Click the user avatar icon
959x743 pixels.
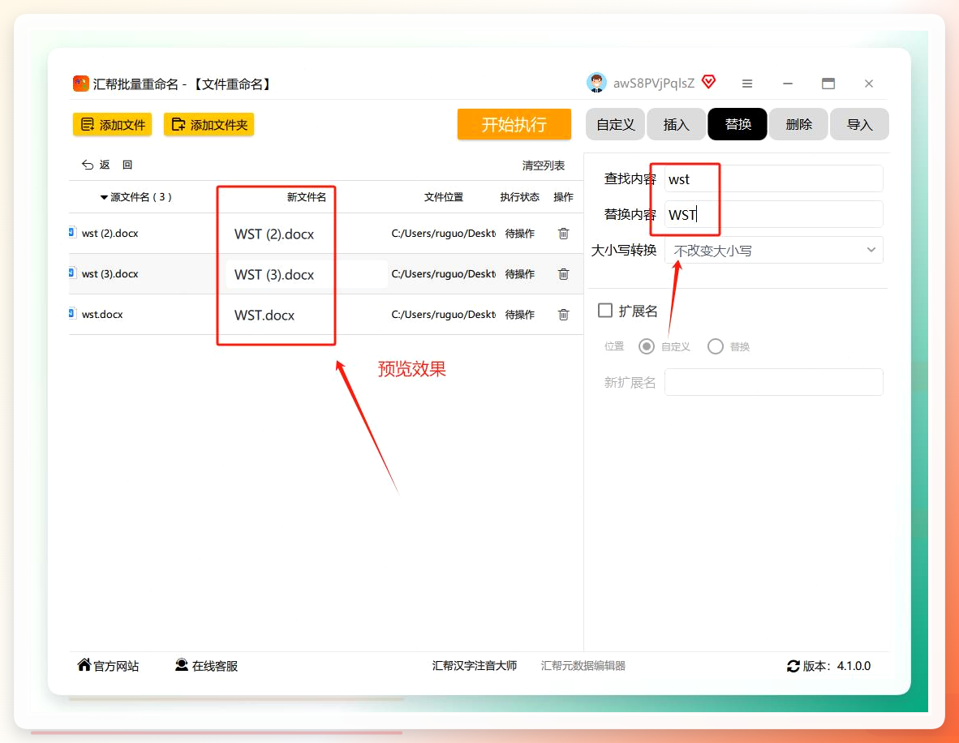pyautogui.click(x=596, y=83)
